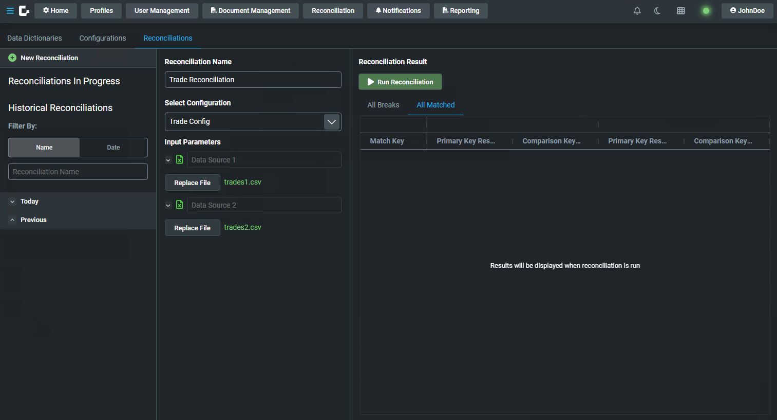Screen dimensions: 777x420
Task: Expand the Today section
Action: (x=12, y=202)
